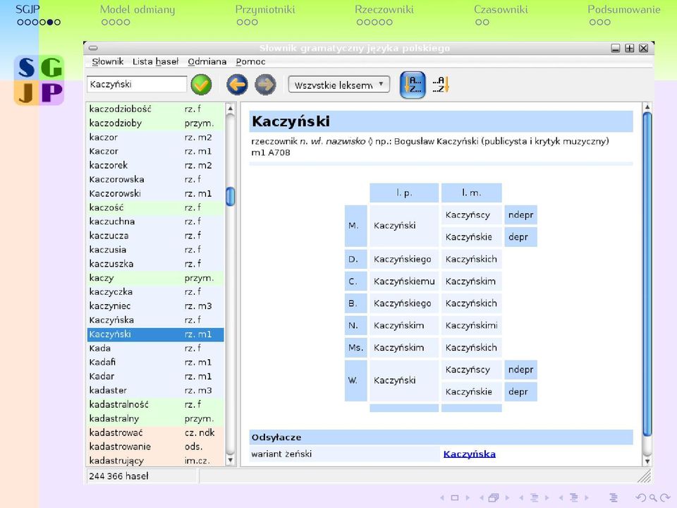Select the kaczyczka entry
The width and height of the screenshot is (677, 508).
(155, 291)
